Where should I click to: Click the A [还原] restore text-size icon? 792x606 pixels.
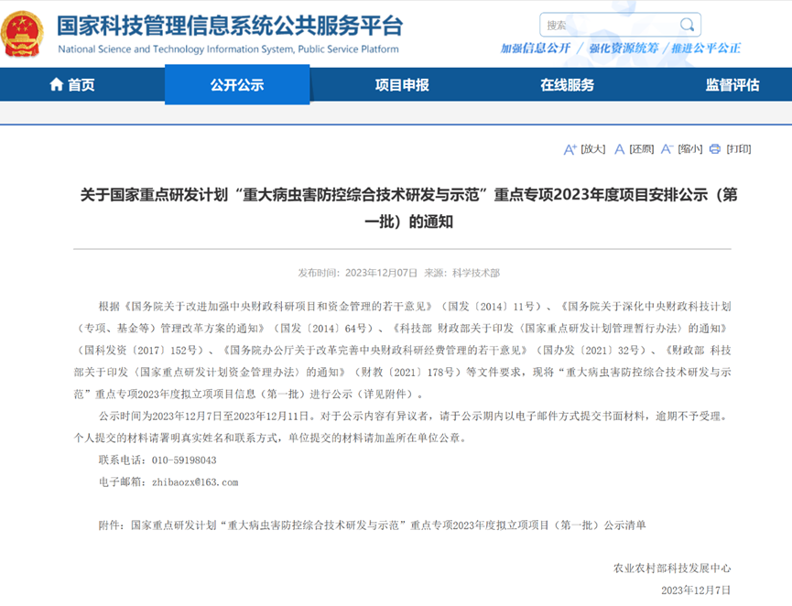click(620, 148)
